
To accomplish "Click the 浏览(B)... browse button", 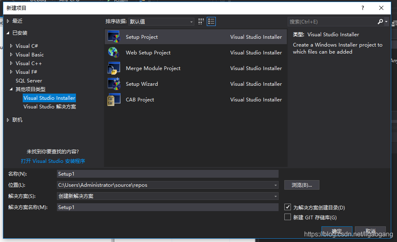I will (302, 185).
